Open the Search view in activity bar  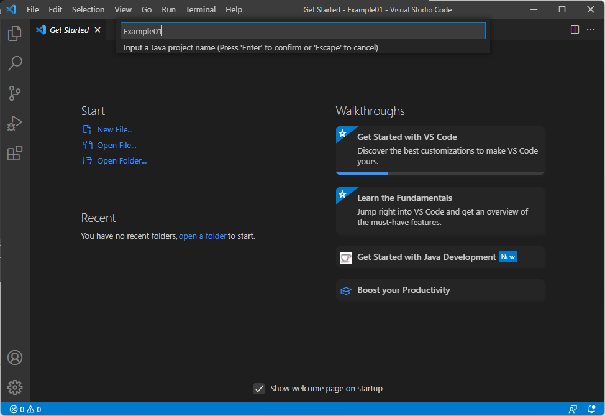(15, 63)
